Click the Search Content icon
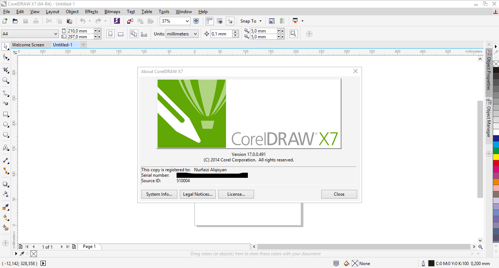The height and width of the screenshot is (268, 499). click(x=117, y=21)
